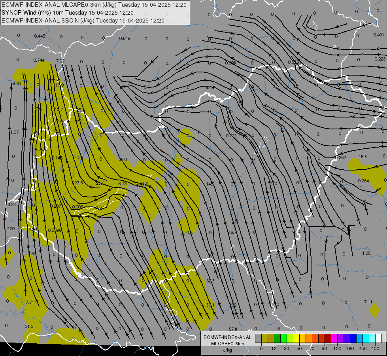This screenshot has height=356, width=387.
Task: Click the purple legend swatch
Action: point(341,339)
